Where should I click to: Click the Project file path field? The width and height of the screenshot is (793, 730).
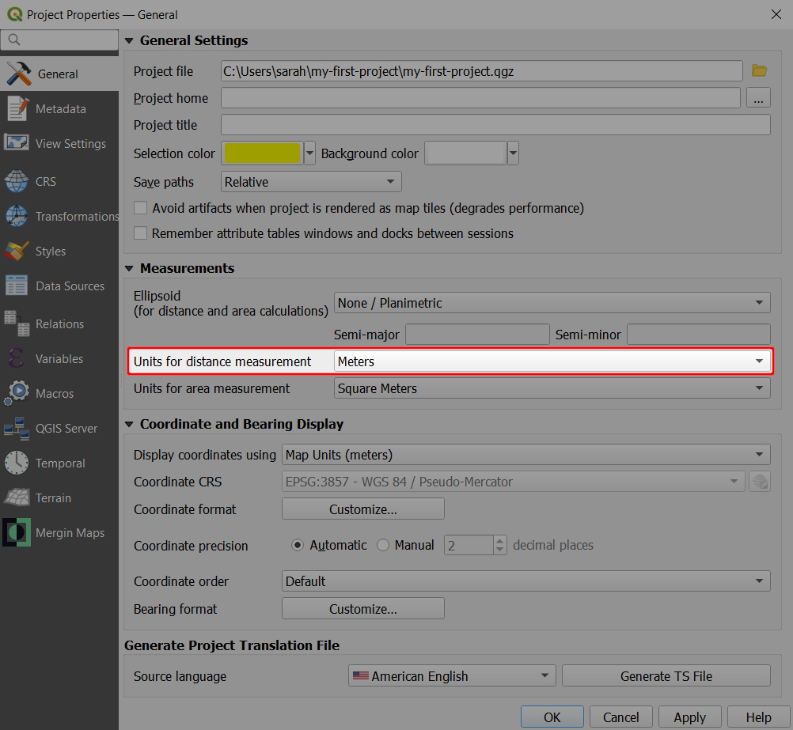pyautogui.click(x=481, y=70)
